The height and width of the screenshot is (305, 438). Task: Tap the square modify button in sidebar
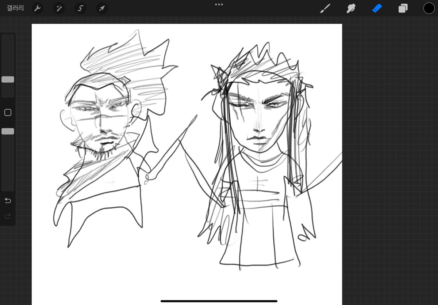click(8, 113)
